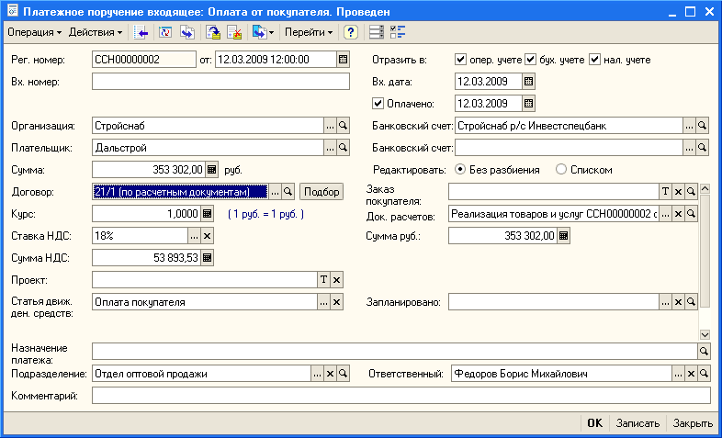Image resolution: width=722 pixels, height=438 pixels.
Task: Click the copy document toolbar icon
Action: pos(187,32)
